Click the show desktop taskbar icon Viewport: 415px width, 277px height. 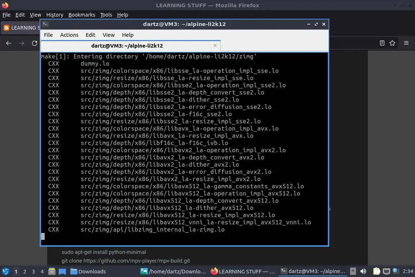click(x=62, y=272)
